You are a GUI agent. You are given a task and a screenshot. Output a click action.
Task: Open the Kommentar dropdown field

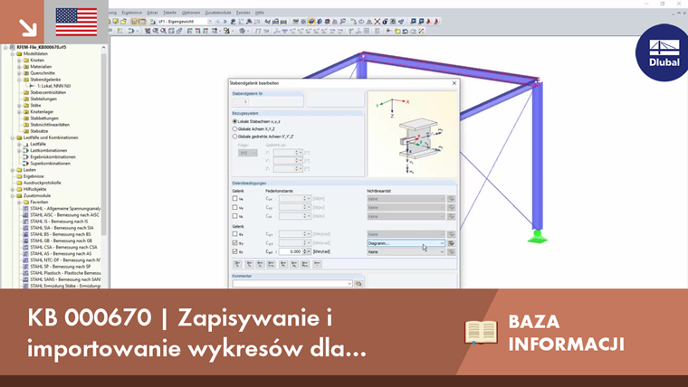tap(292, 284)
